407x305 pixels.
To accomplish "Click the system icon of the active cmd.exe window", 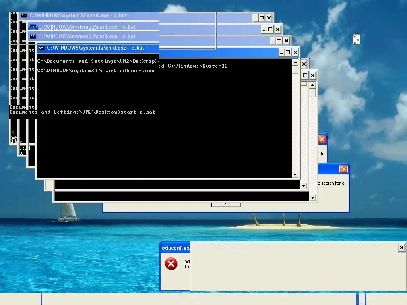I will (41, 48).
